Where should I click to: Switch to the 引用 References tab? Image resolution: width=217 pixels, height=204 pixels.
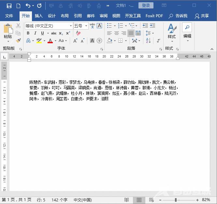[x=78, y=16]
